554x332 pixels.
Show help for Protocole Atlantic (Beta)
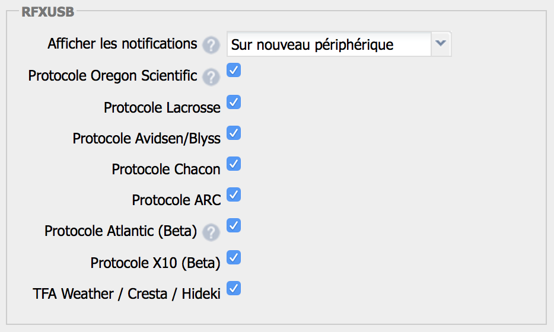point(211,232)
